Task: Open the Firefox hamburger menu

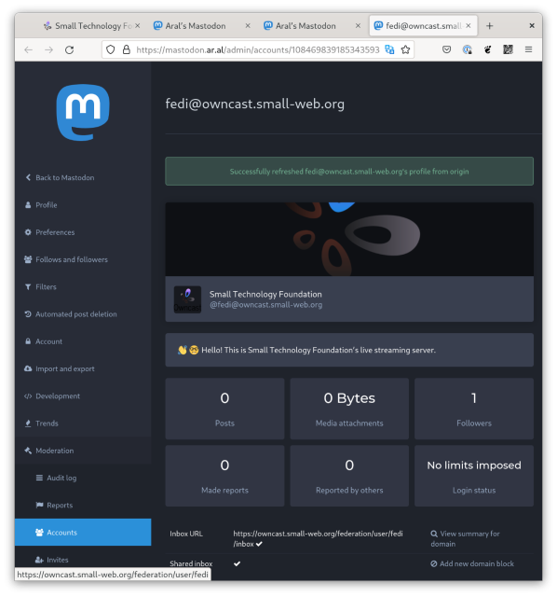Action: 528,49
